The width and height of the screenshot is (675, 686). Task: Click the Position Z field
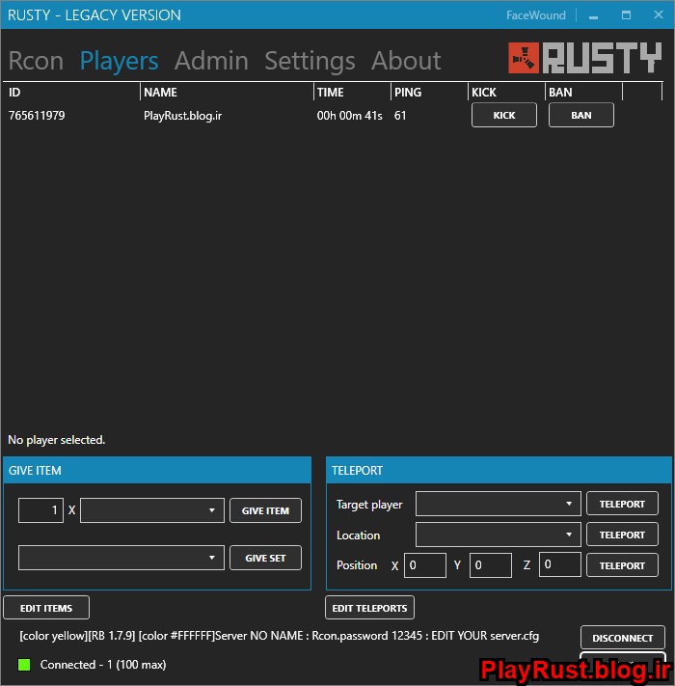[559, 564]
